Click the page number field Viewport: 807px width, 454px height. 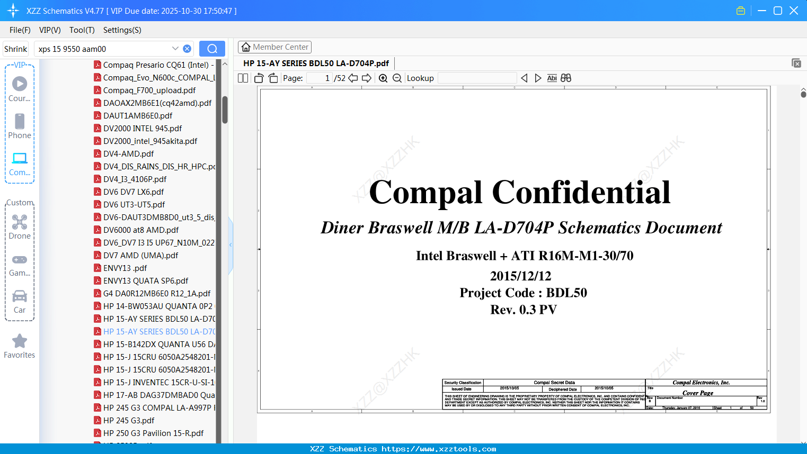320,78
